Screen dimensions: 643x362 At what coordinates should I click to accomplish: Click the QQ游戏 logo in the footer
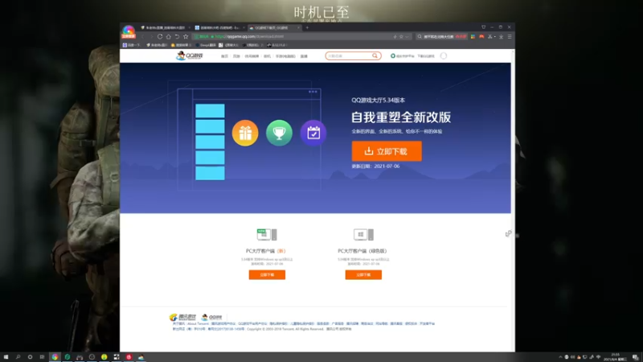(x=211, y=317)
